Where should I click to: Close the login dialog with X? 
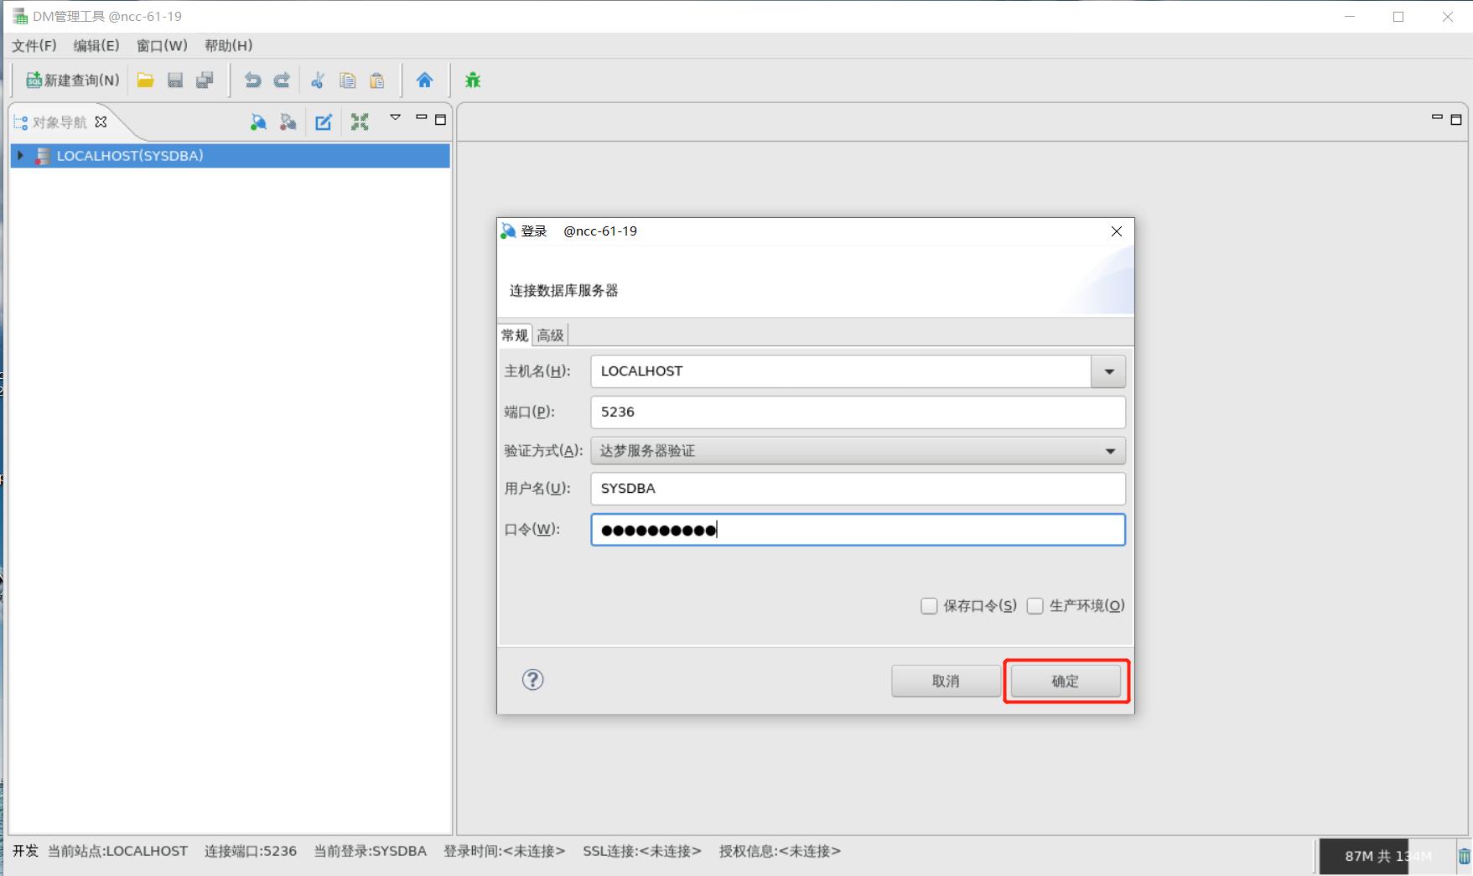(1117, 231)
